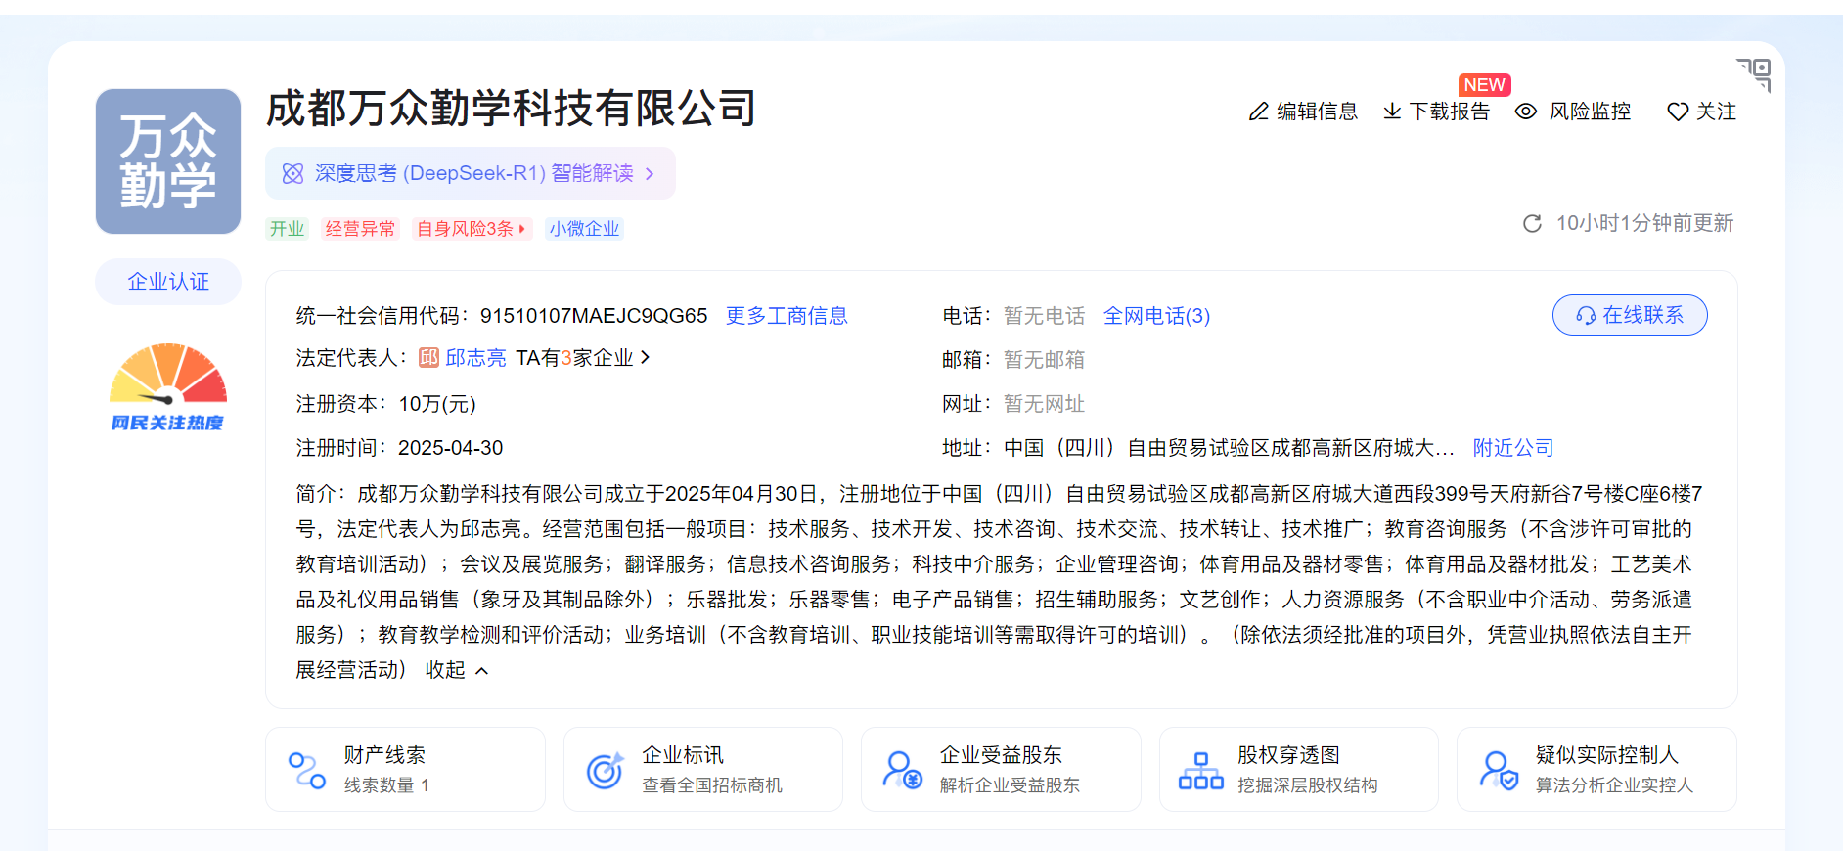Open 更多工商信息 link

[787, 316]
